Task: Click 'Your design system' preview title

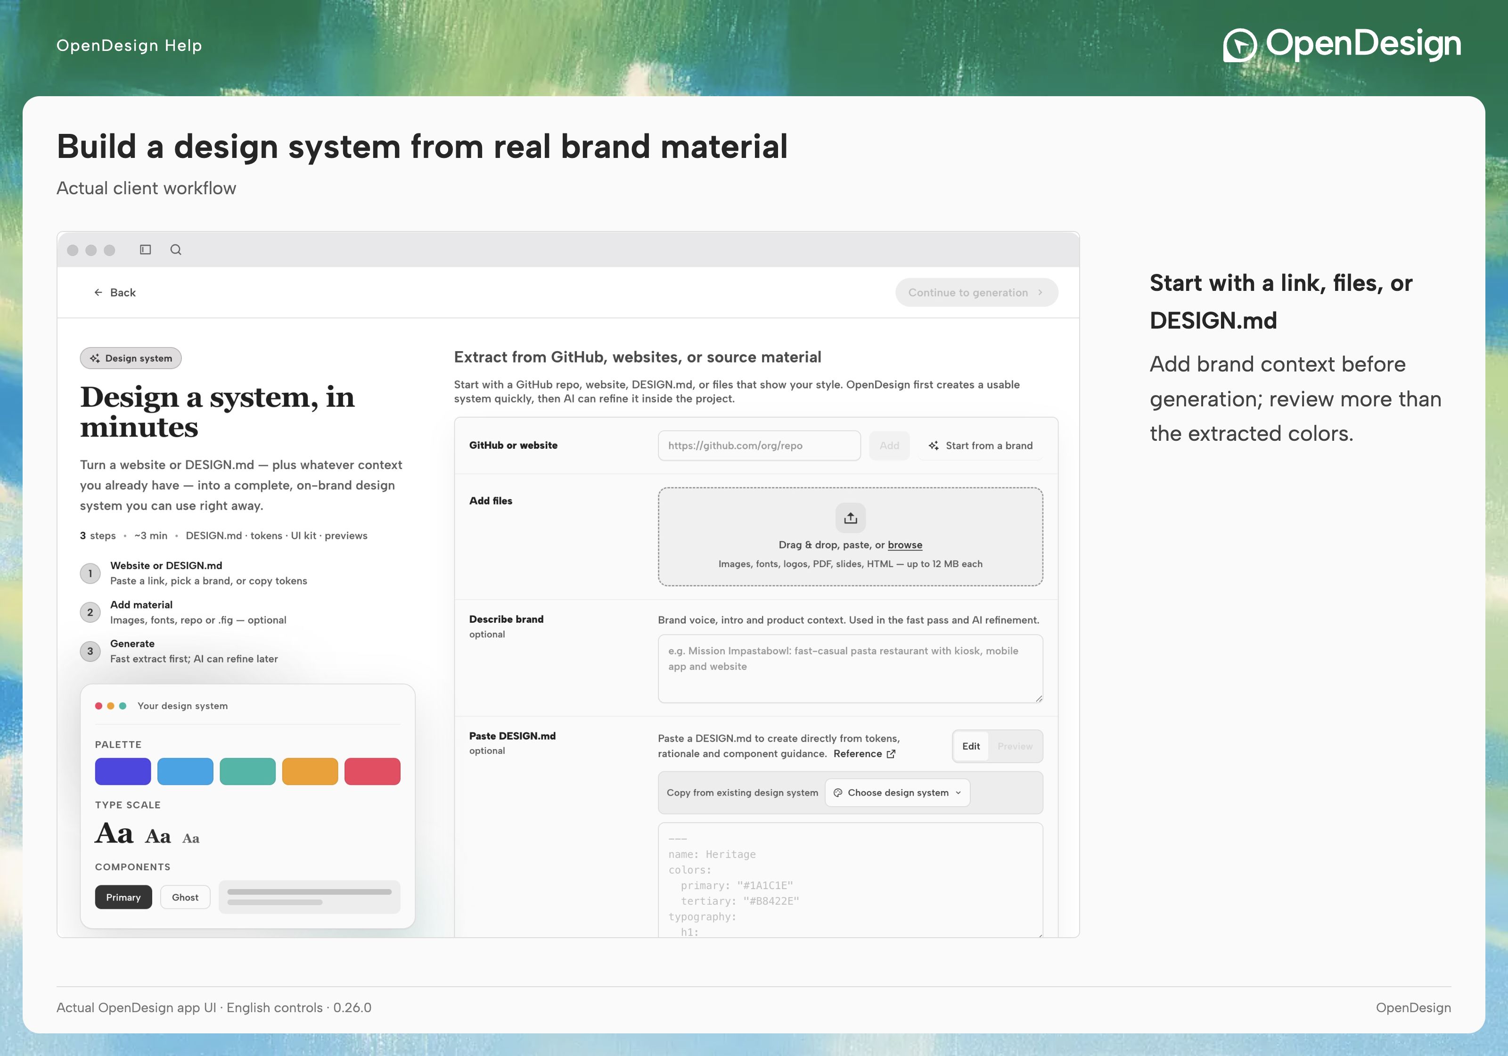Action: pyautogui.click(x=182, y=706)
